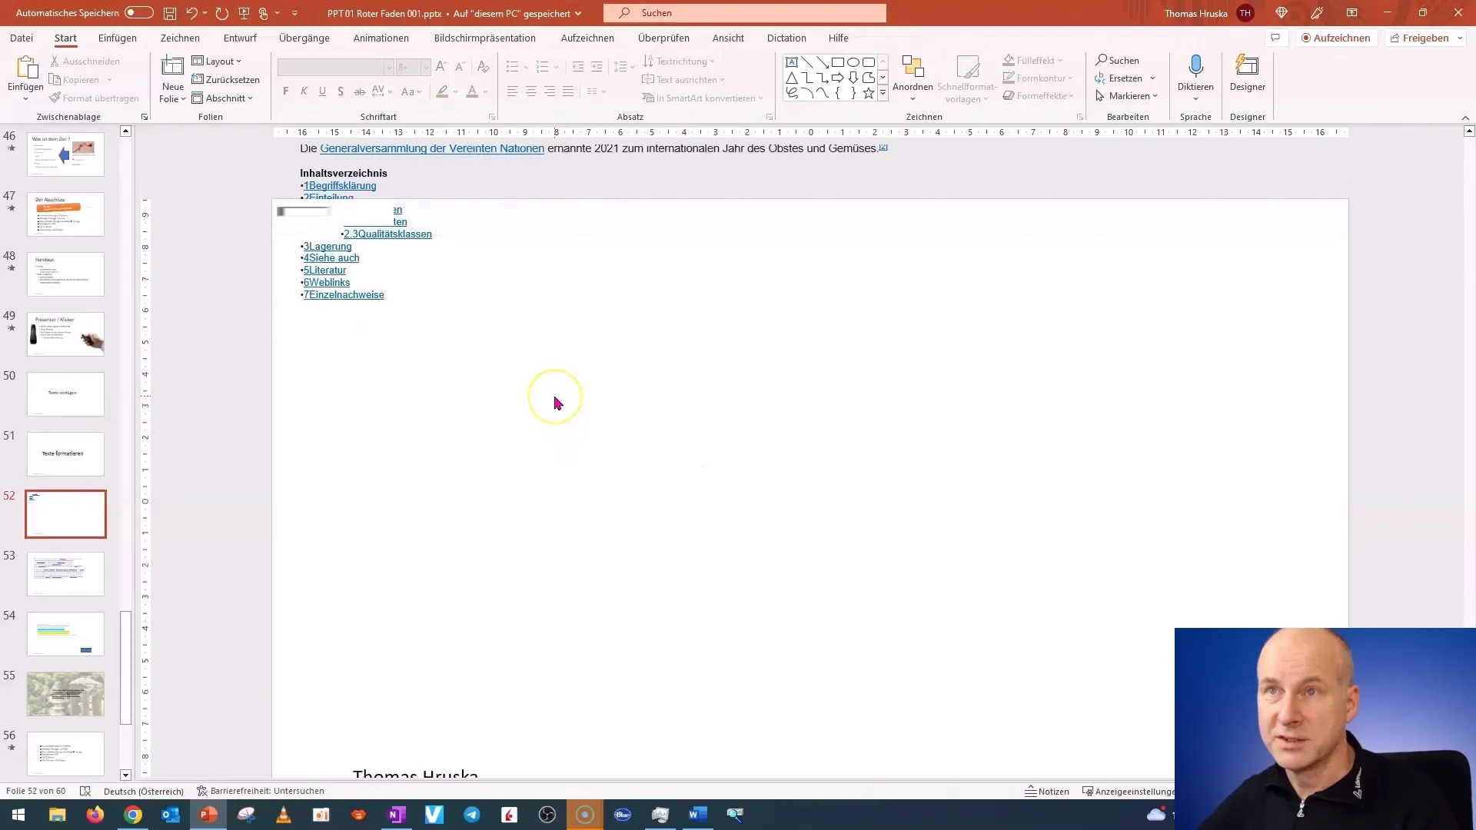Open the font name combo box
The height and width of the screenshot is (830, 1476).
335,68
